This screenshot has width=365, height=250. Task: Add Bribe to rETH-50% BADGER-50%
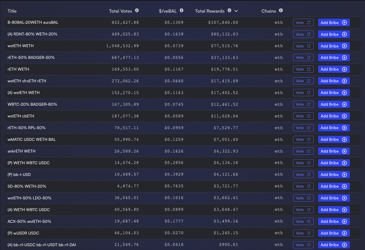(x=334, y=58)
